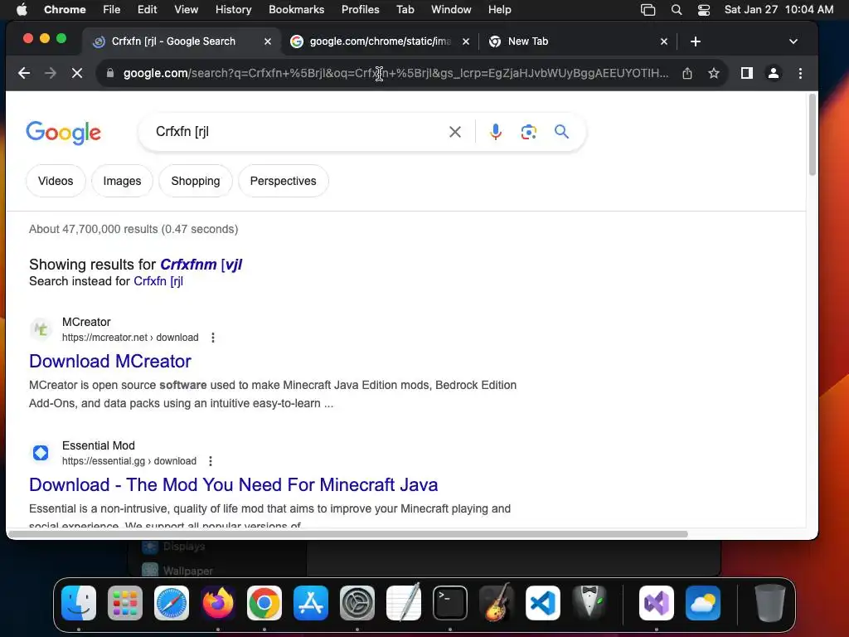Screen dimensions: 849x637
Task: Open the App Store from the Dock
Action: pyautogui.click(x=311, y=603)
